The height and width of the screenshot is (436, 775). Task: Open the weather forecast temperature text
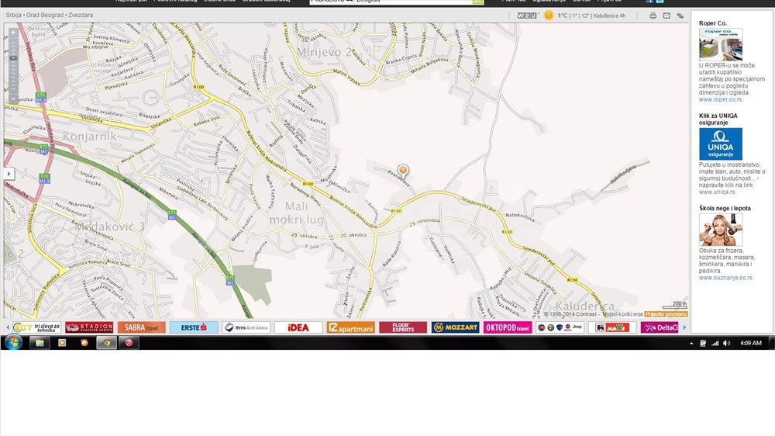click(591, 16)
